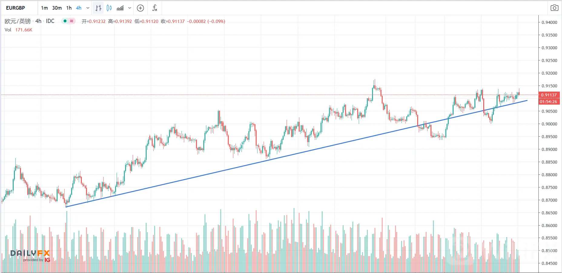The width and height of the screenshot is (562, 273).
Task: Select the area chart style icon
Action: click(120, 8)
